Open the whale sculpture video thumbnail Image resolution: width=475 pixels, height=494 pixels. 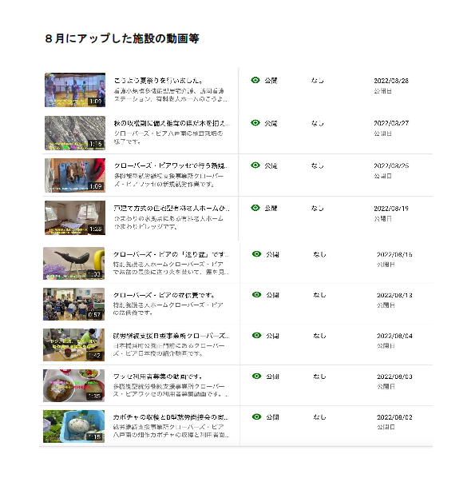(x=74, y=263)
